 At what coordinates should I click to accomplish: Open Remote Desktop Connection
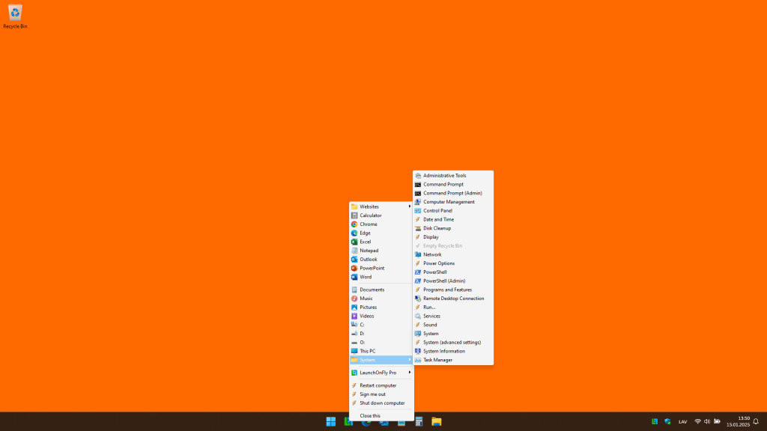[453, 299]
